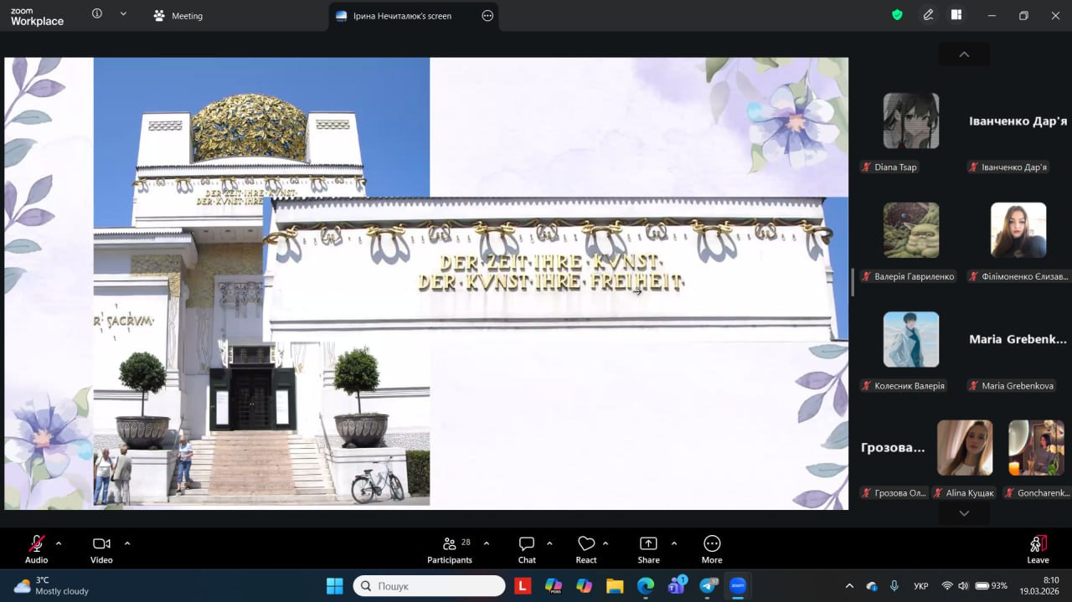
Task: Switch to the Meeting tab
Action: (x=178, y=16)
